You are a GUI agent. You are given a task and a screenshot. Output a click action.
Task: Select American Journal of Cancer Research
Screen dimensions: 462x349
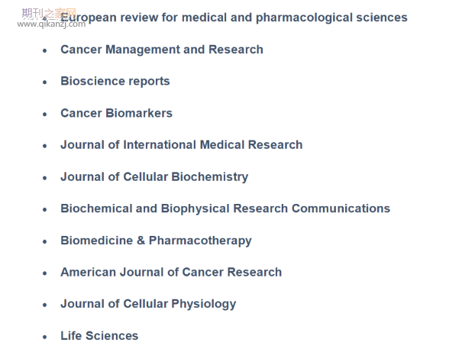click(x=171, y=272)
